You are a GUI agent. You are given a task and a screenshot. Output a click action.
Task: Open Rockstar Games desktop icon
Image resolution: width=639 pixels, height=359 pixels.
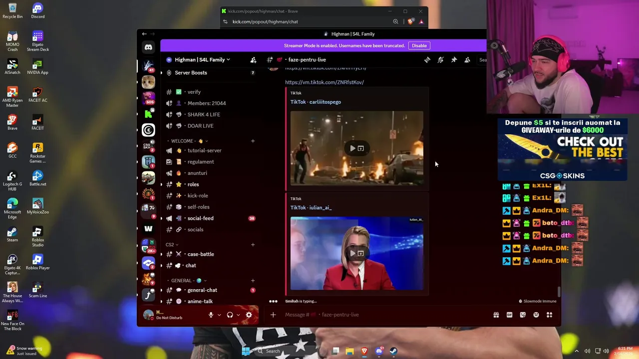(37, 153)
